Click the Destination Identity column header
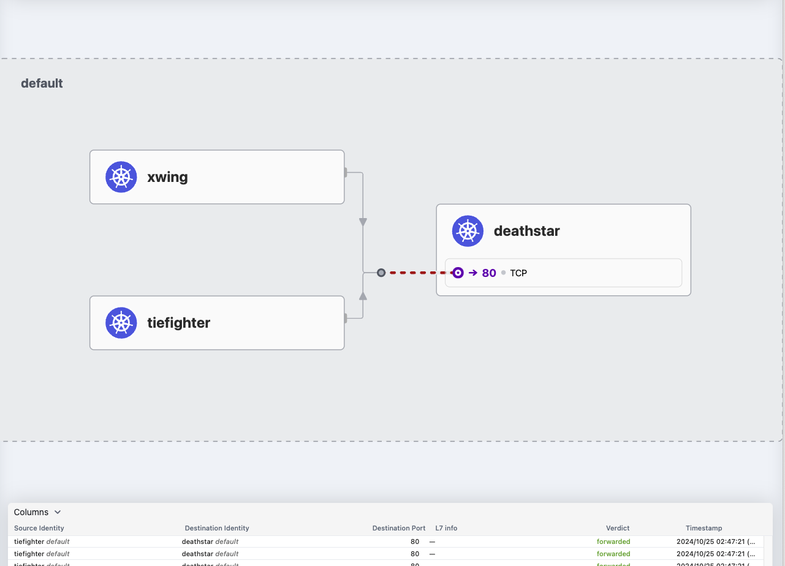This screenshot has height=566, width=785. 217,528
